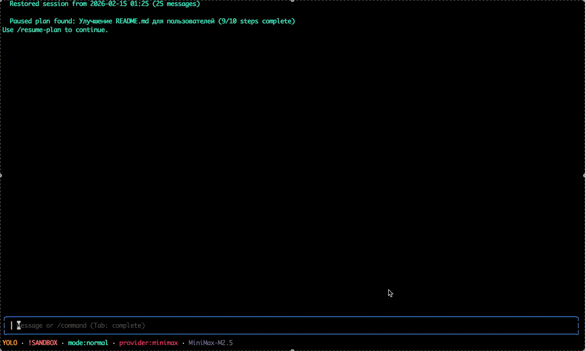Click the left edge window resize handle
This screenshot has height=351, width=585.
tap(1, 175)
